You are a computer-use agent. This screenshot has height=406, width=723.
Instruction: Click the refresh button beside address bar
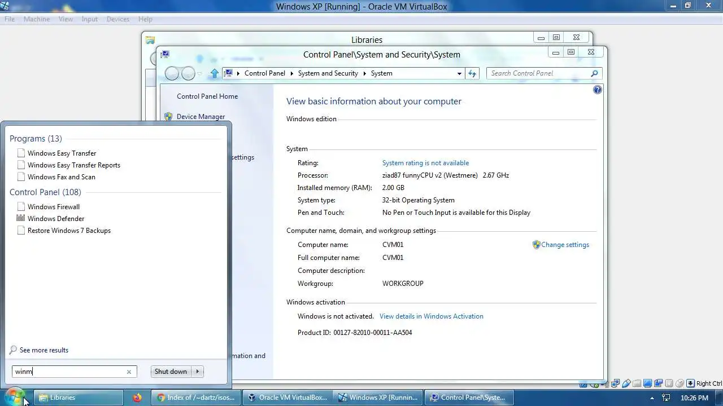pyautogui.click(x=472, y=73)
